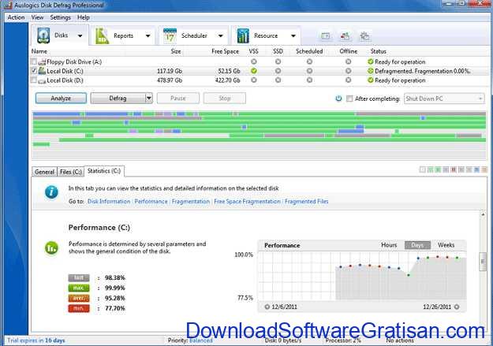Expand the Defrag button dropdown arrow
The height and width of the screenshot is (346, 493).
(149, 99)
